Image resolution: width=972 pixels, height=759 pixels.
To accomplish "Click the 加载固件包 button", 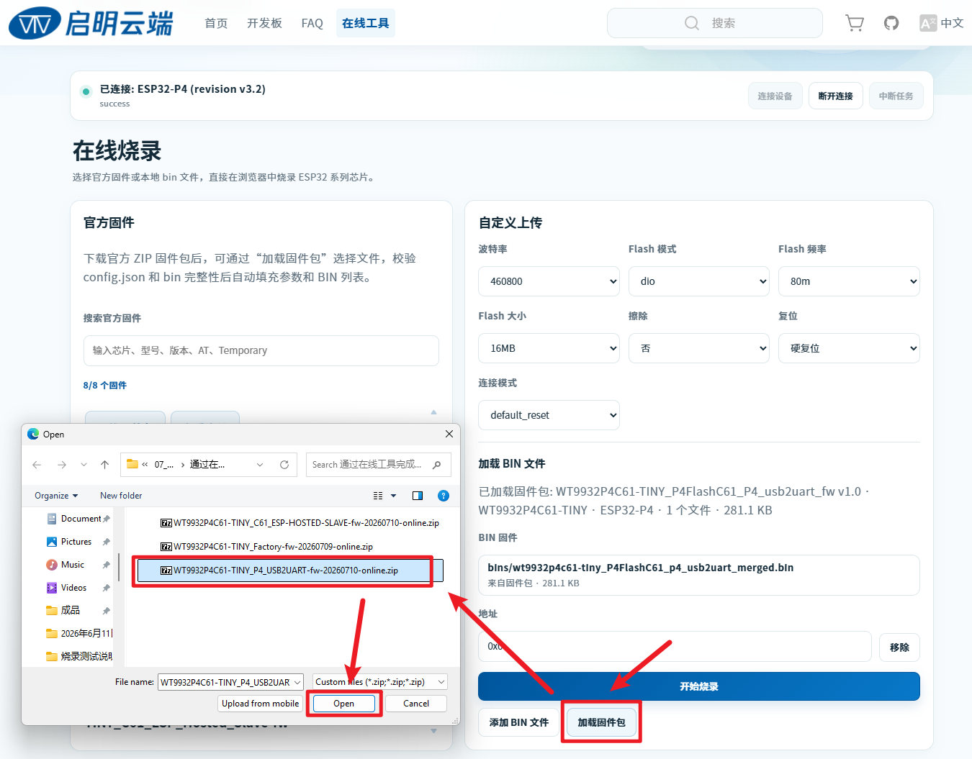I will click(x=602, y=722).
